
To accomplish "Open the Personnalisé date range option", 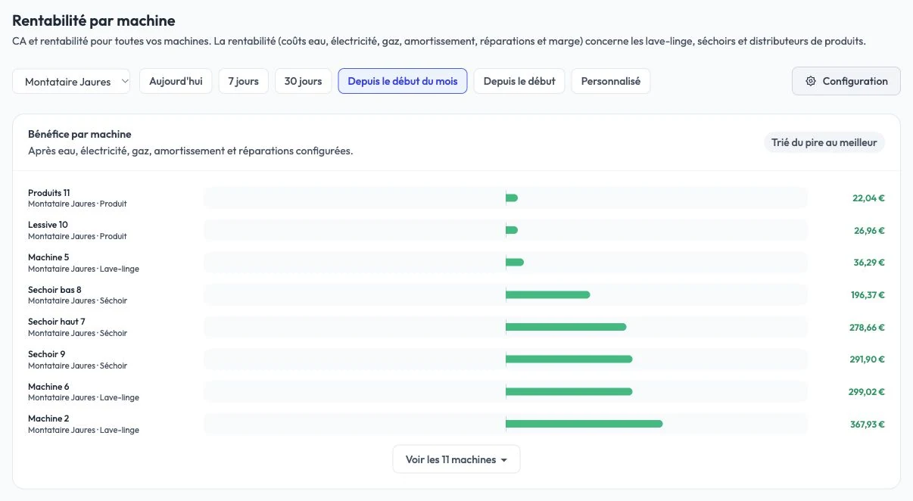I will pyautogui.click(x=611, y=81).
